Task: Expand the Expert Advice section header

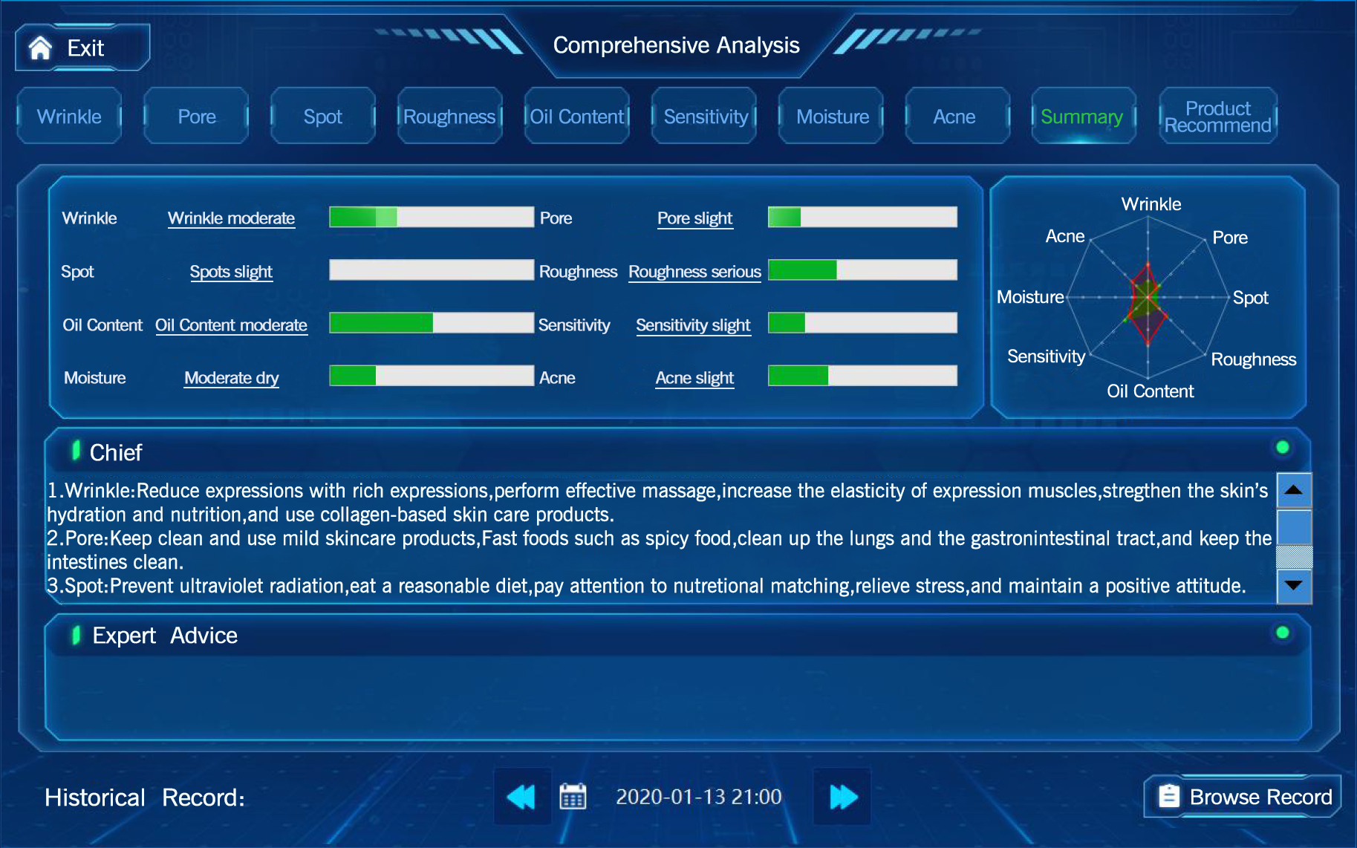Action: (x=165, y=636)
